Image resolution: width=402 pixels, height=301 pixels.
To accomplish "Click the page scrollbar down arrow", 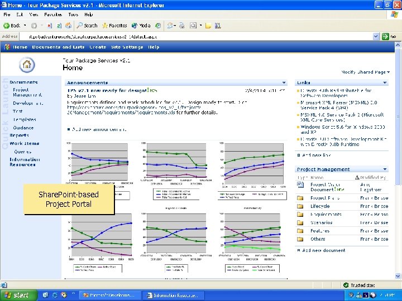I will click(x=398, y=276).
